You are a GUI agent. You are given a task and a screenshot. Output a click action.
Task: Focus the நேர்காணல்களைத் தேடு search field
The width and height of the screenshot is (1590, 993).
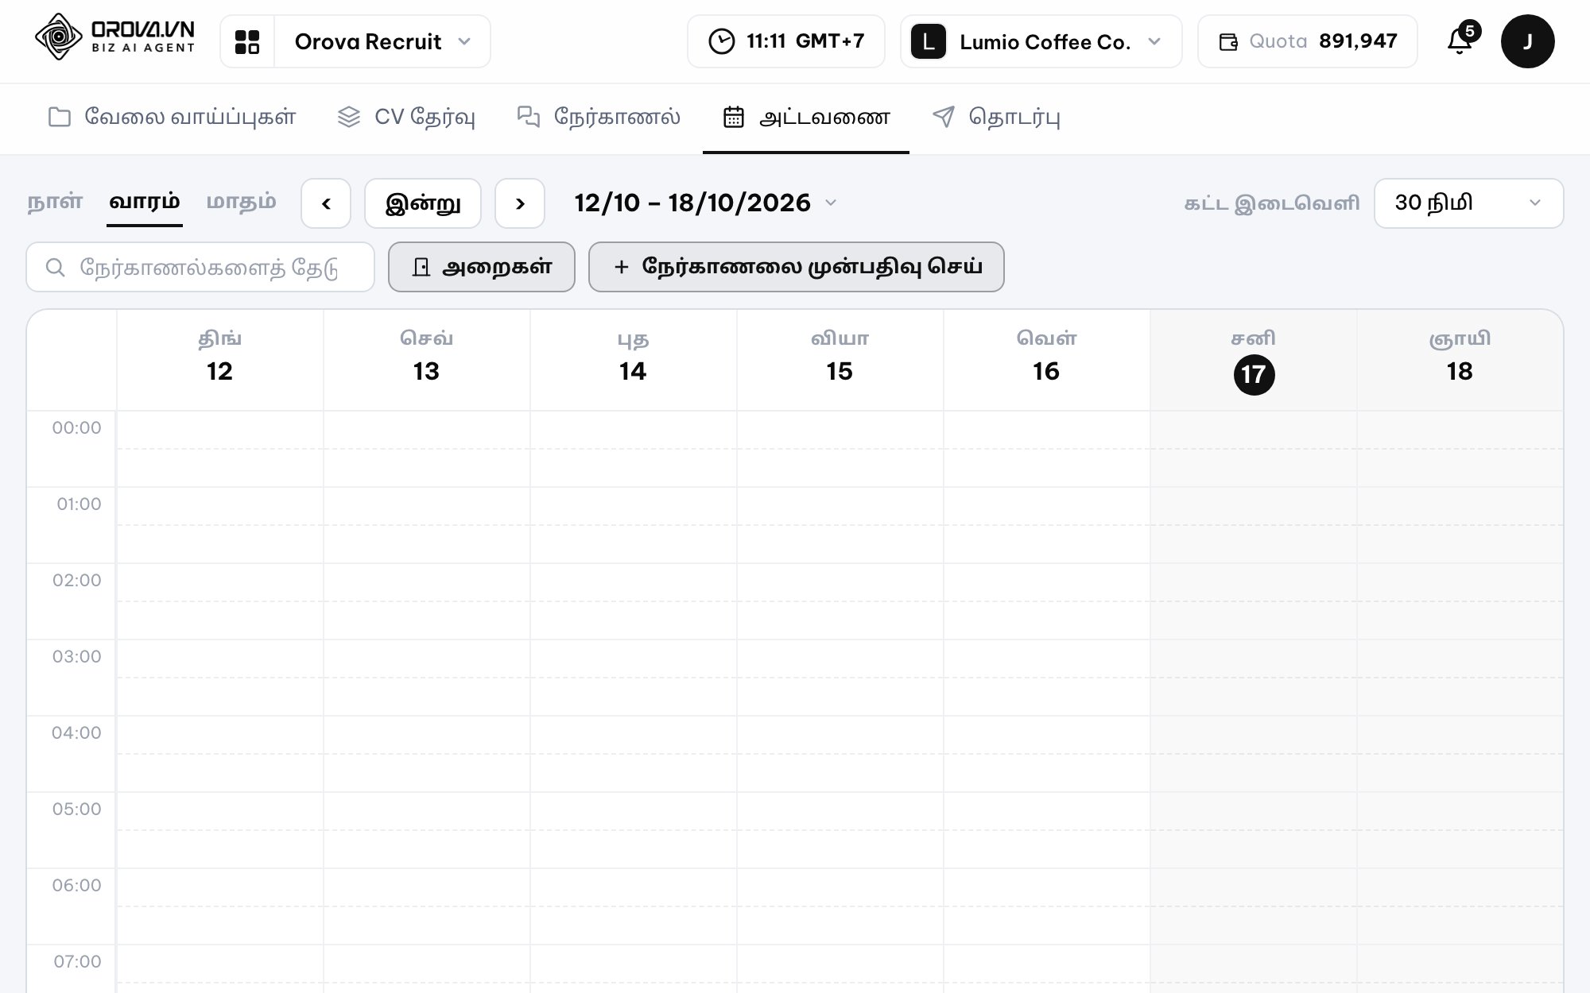click(200, 267)
